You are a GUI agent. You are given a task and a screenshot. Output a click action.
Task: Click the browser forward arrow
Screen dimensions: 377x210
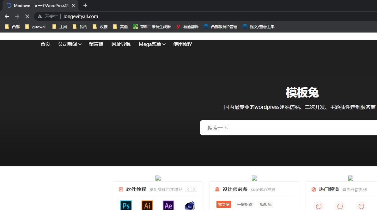click(x=17, y=16)
